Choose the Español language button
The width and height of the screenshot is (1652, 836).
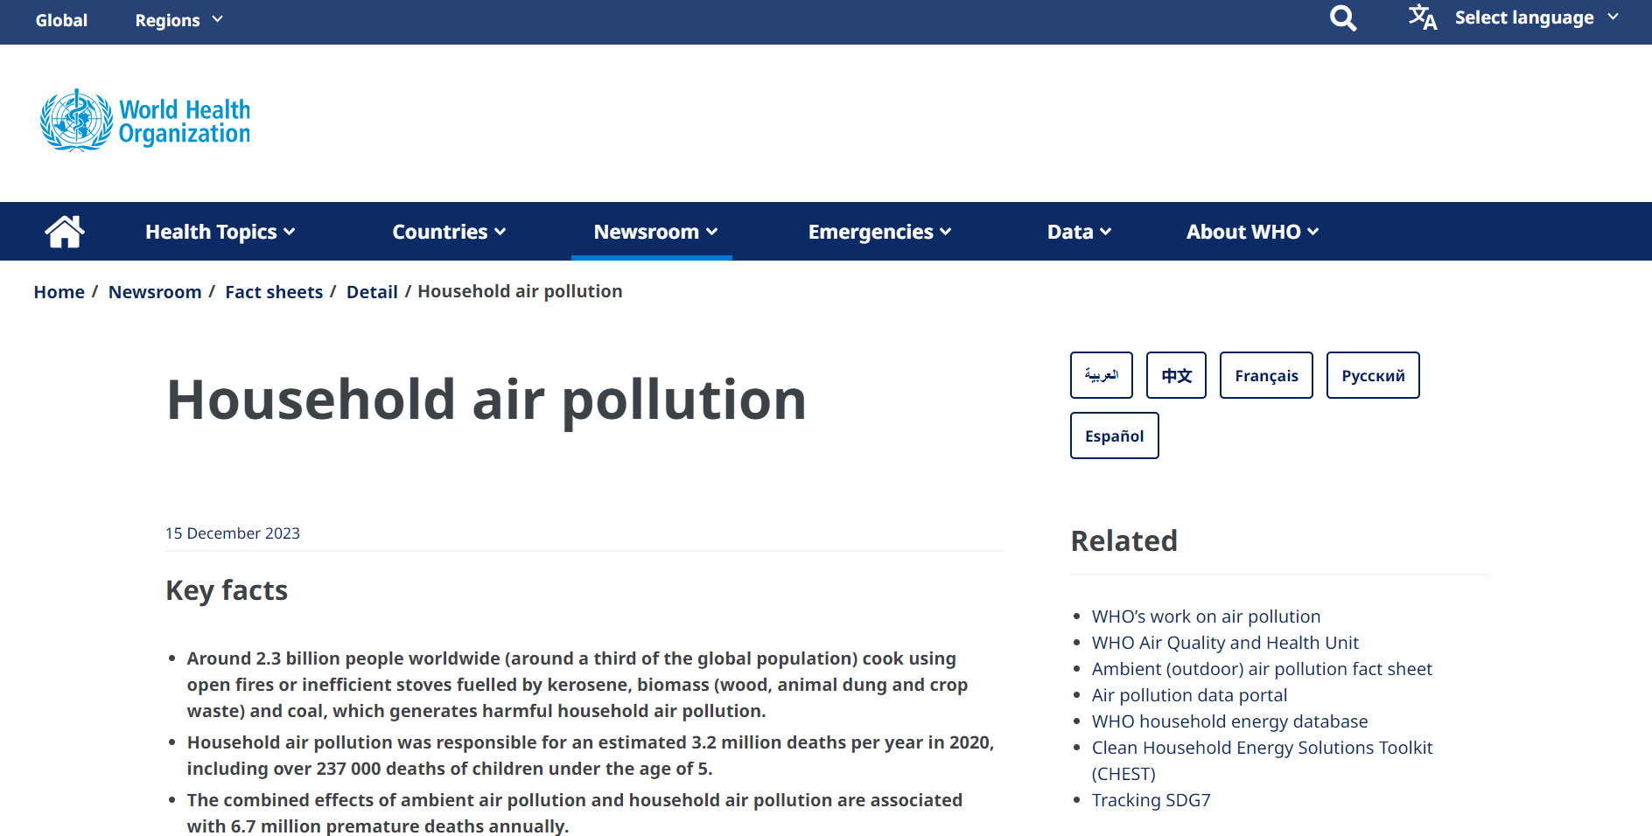tap(1114, 435)
